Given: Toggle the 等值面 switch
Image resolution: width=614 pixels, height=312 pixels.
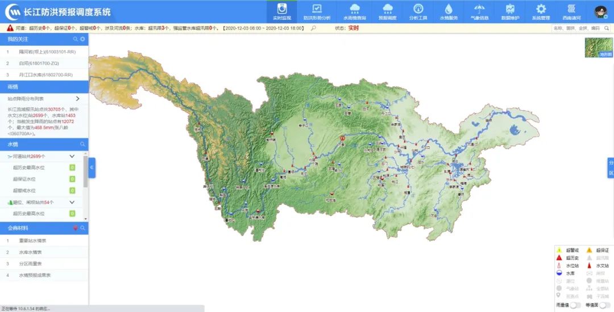Looking at the screenshot, I should click(605, 305).
